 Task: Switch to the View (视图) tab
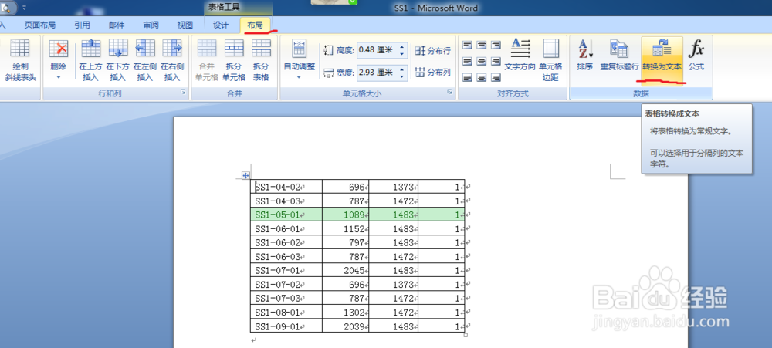point(185,25)
